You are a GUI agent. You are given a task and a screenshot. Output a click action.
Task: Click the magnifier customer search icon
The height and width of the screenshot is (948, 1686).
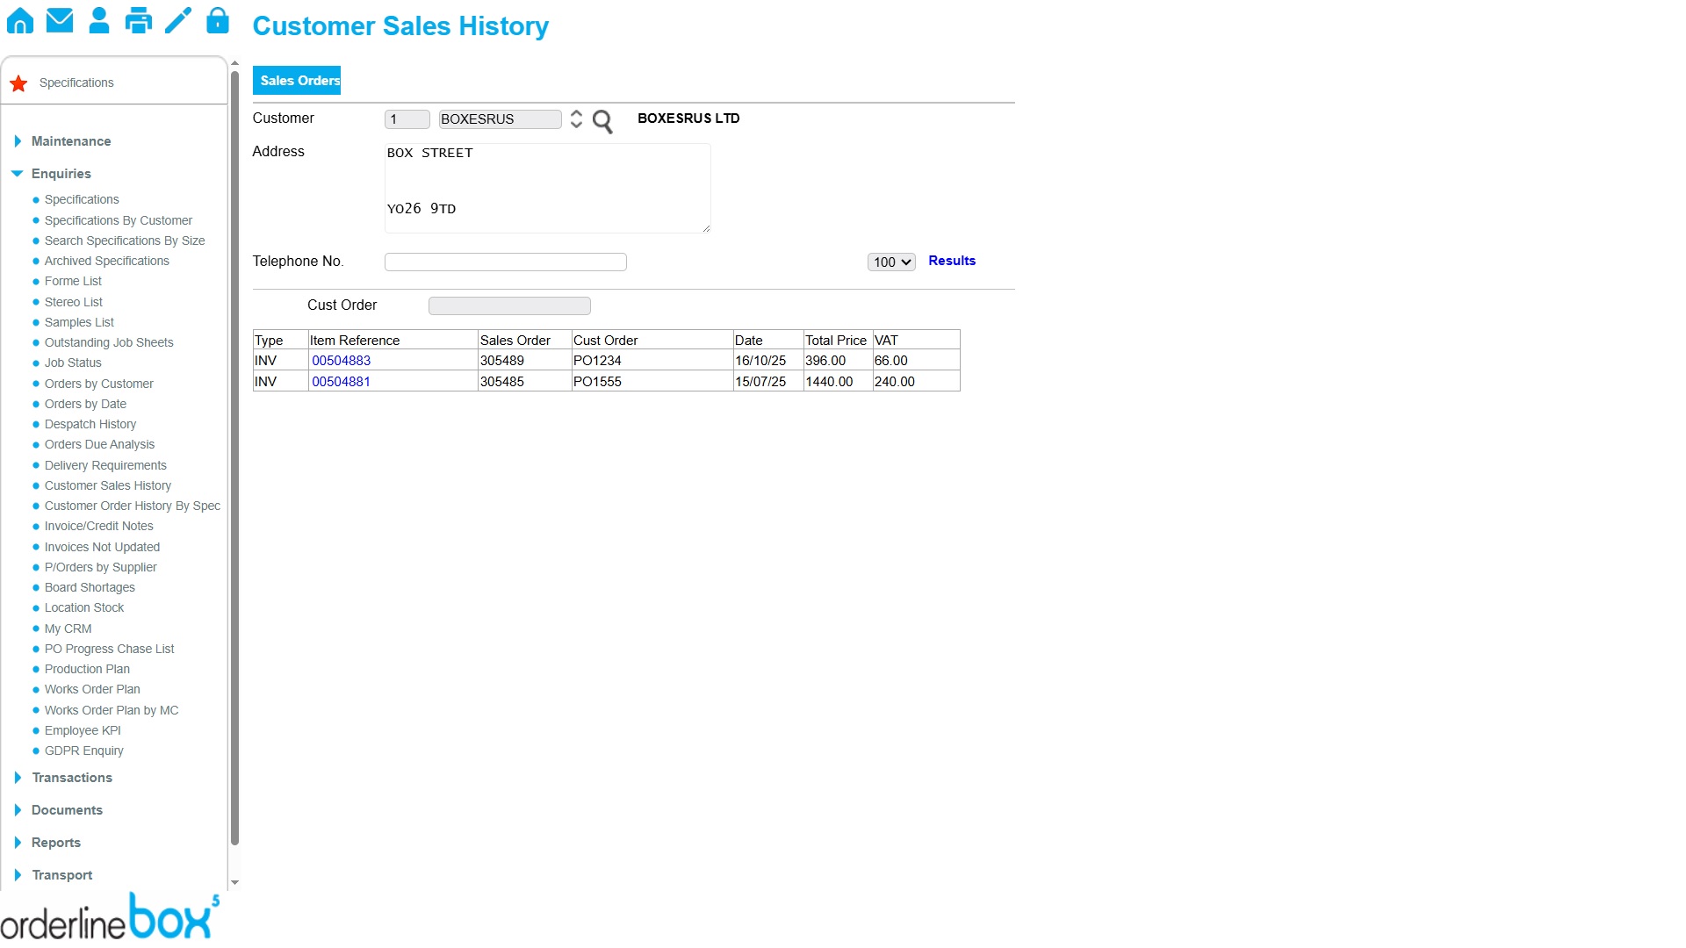[602, 121]
